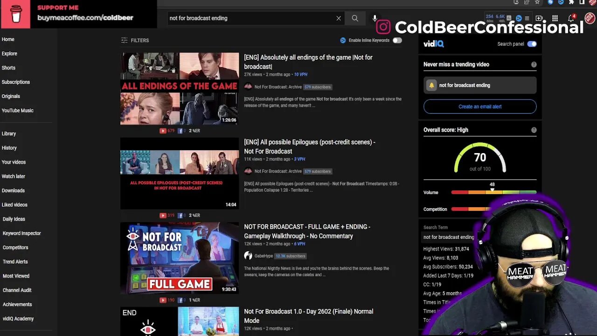The height and width of the screenshot is (336, 597).
Task: Click the Shazam extension icon in browser toolbar
Action: point(550,2)
